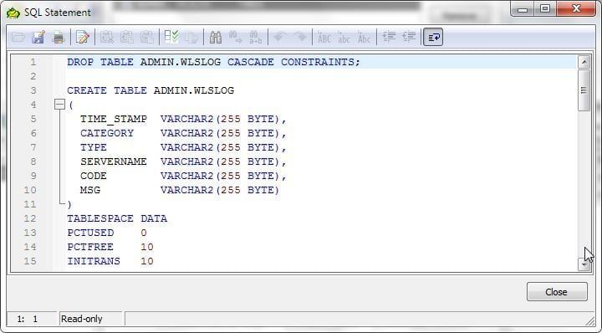Viewport: 602px width, 333px height.
Task: Close window with red X button
Action: [575, 8]
